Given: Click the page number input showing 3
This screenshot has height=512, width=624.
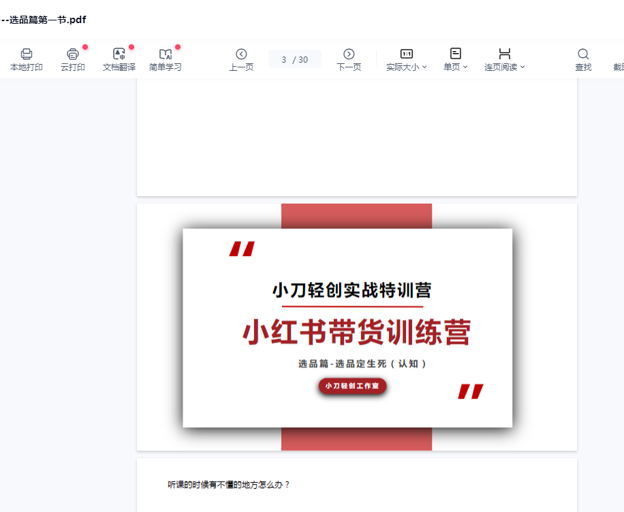Looking at the screenshot, I should click(x=284, y=60).
